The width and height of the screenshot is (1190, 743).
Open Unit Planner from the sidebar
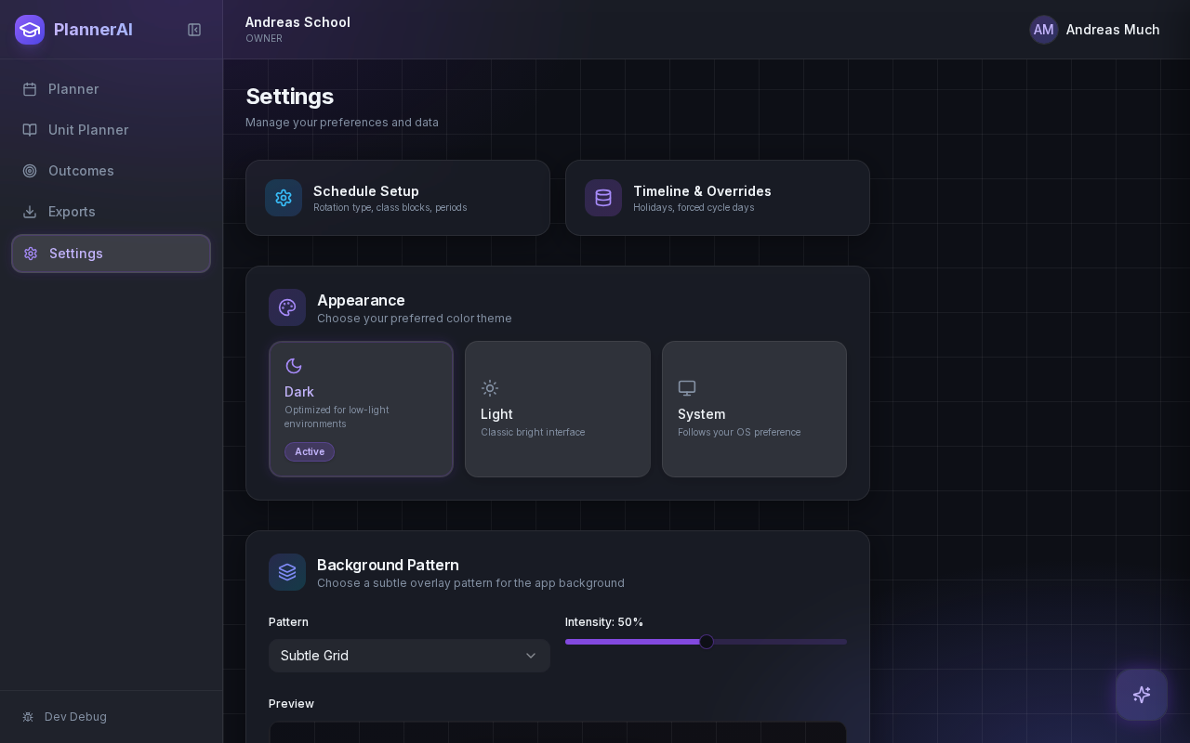click(x=88, y=130)
